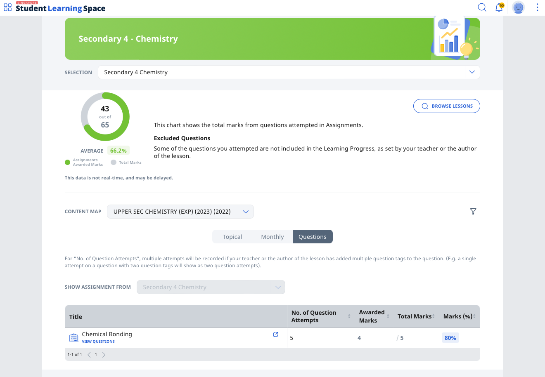
Task: Open the View Questions link
Action: pos(98,342)
